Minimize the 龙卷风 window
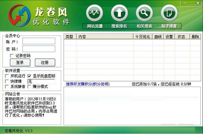This screenshot has width=203, height=134. pyautogui.click(x=185, y=3)
